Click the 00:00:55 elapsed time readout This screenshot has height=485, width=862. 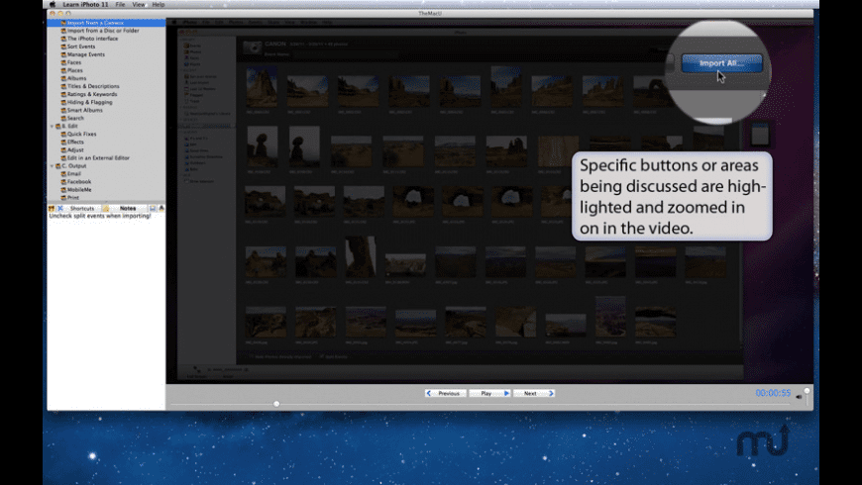coord(773,393)
